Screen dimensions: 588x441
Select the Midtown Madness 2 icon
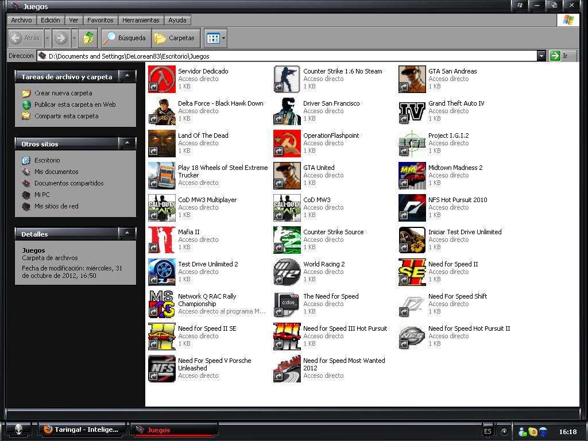pyautogui.click(x=412, y=176)
